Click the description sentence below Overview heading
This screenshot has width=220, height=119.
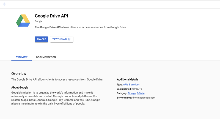(x=57, y=79)
